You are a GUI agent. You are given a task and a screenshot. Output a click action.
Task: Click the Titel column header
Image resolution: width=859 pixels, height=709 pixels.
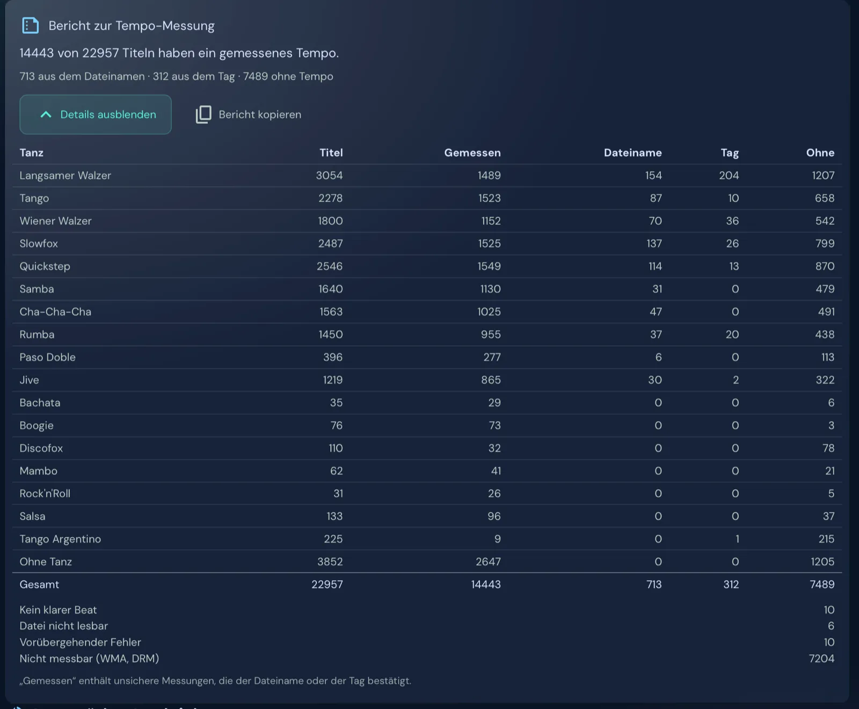(331, 153)
